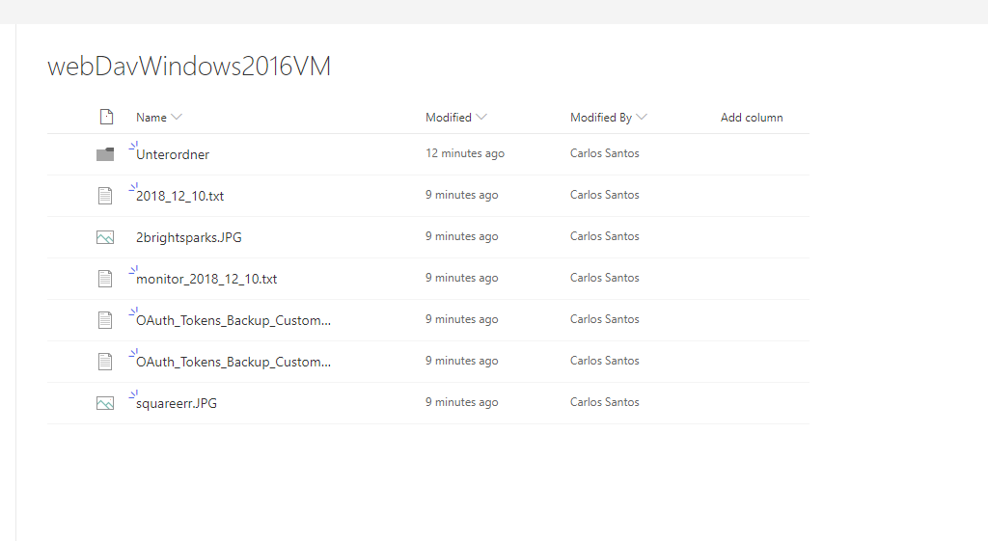Click the modified time of 2brightsparks.JPG

[461, 236]
